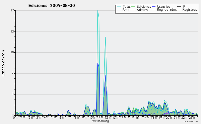
Task: Click the '0 h' x-axis label
Action: (15, 117)
